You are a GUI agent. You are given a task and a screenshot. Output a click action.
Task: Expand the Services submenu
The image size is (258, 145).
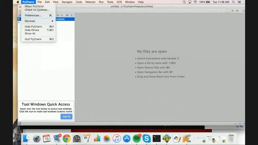click(38, 21)
